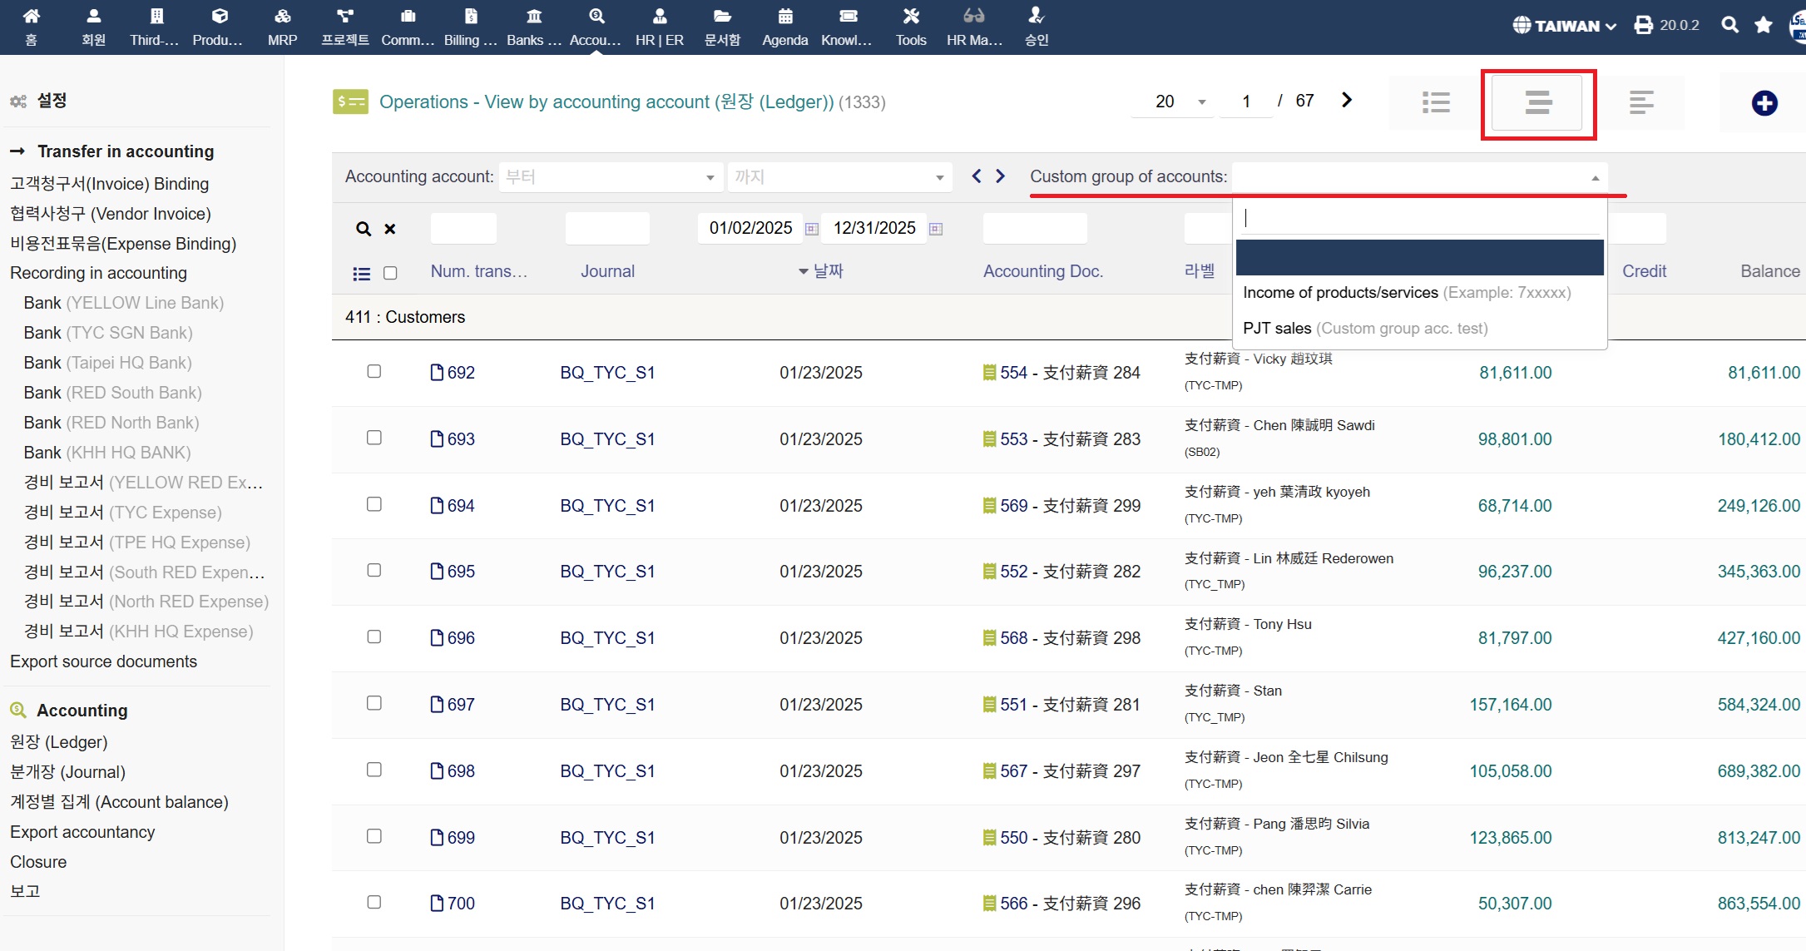Click the Num. transaction filter input field
This screenshot has height=951, width=1806.
tap(463, 229)
